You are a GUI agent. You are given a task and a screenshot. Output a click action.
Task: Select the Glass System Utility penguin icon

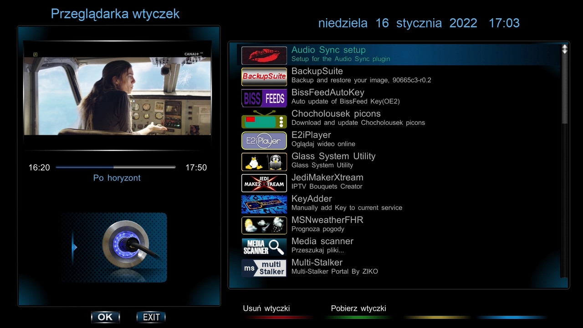[264, 162]
